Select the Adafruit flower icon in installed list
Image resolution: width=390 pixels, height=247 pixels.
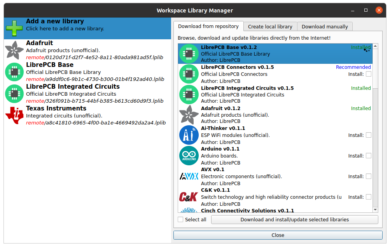(14, 50)
